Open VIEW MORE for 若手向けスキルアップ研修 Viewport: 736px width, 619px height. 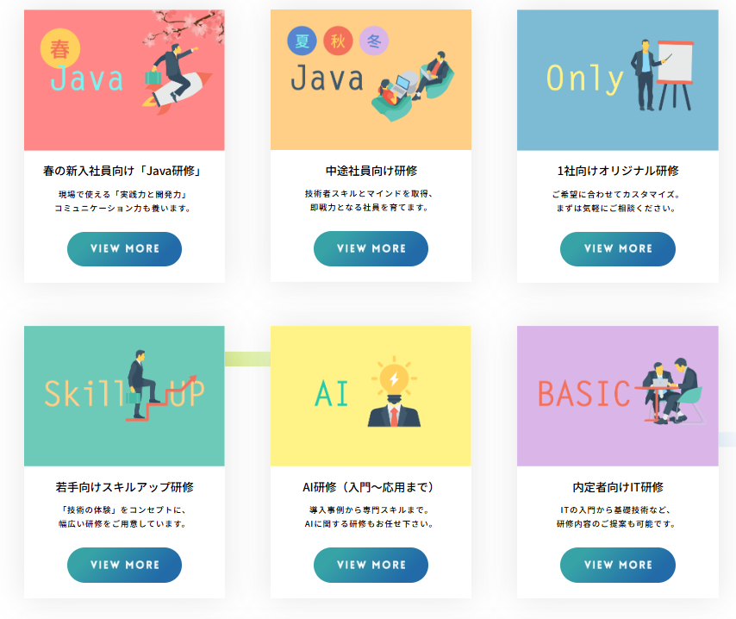click(124, 565)
